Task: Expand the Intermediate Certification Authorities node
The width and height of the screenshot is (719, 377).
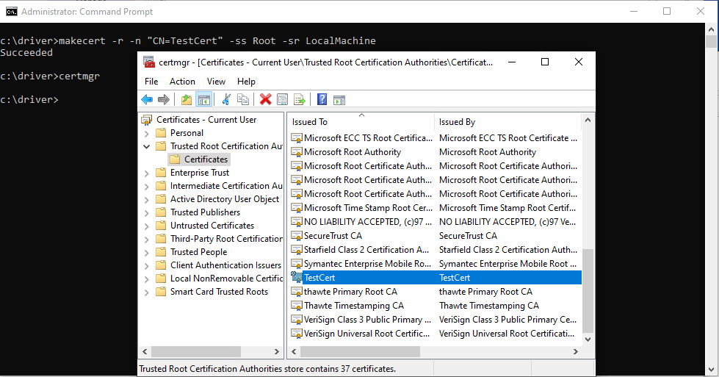Action: (146, 187)
